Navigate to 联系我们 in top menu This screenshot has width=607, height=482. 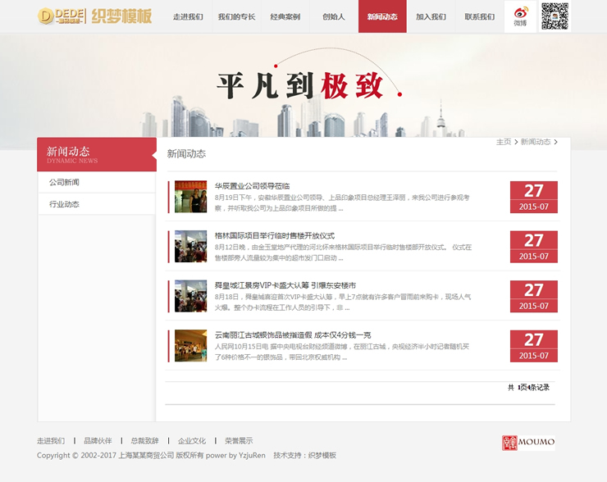(479, 17)
